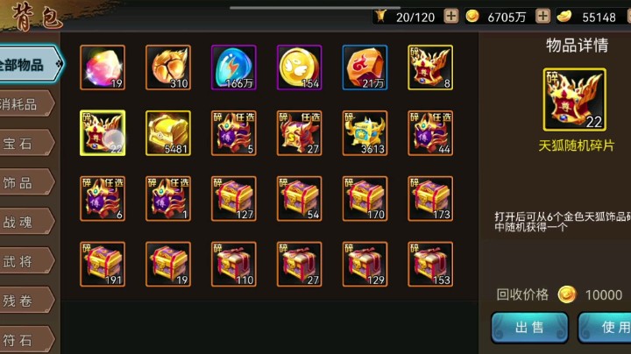Add more stamina with the plus beside 20/120
Image resolution: width=631 pixels, height=354 pixels.
tap(451, 16)
